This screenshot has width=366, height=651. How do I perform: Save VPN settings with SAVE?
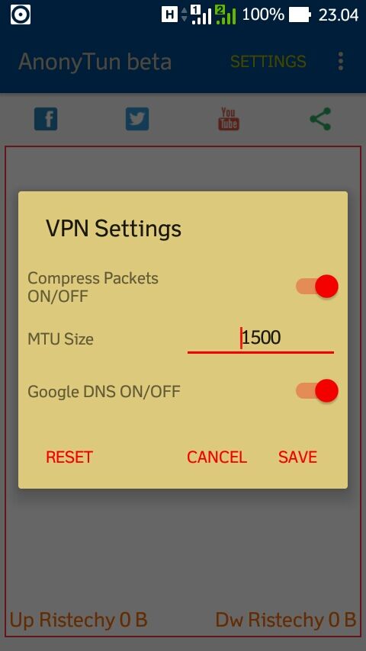tap(297, 457)
